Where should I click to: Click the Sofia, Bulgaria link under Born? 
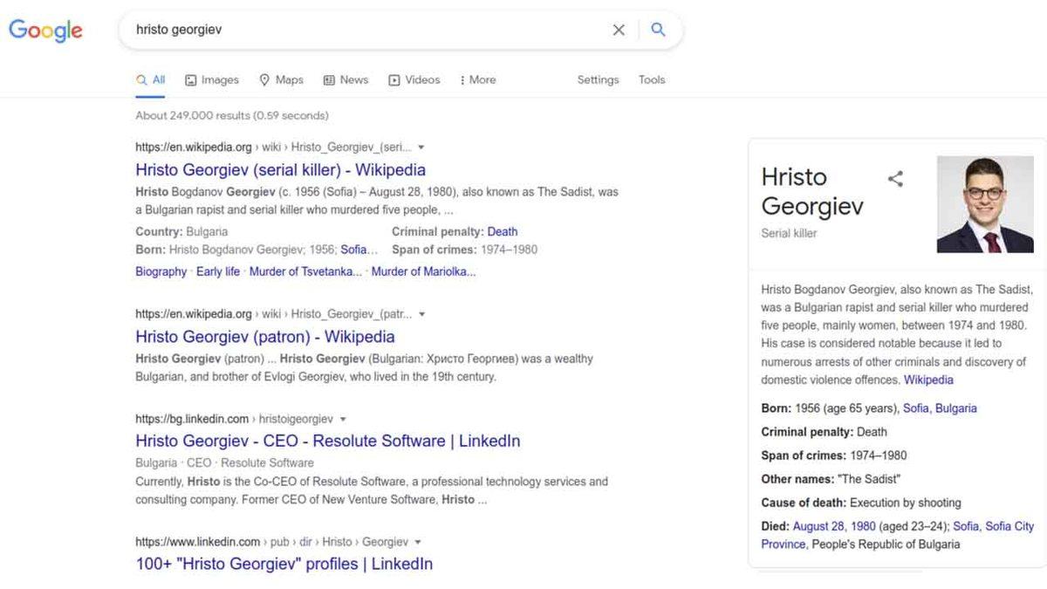click(x=940, y=408)
